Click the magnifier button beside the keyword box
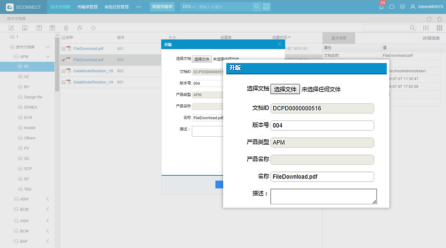Viewport: 446px width, 248px height. [x=257, y=7]
